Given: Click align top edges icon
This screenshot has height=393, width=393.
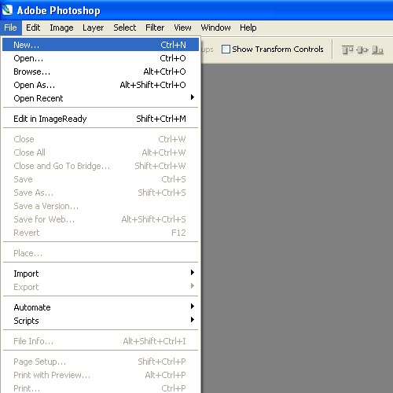Looking at the screenshot, I should click(347, 50).
